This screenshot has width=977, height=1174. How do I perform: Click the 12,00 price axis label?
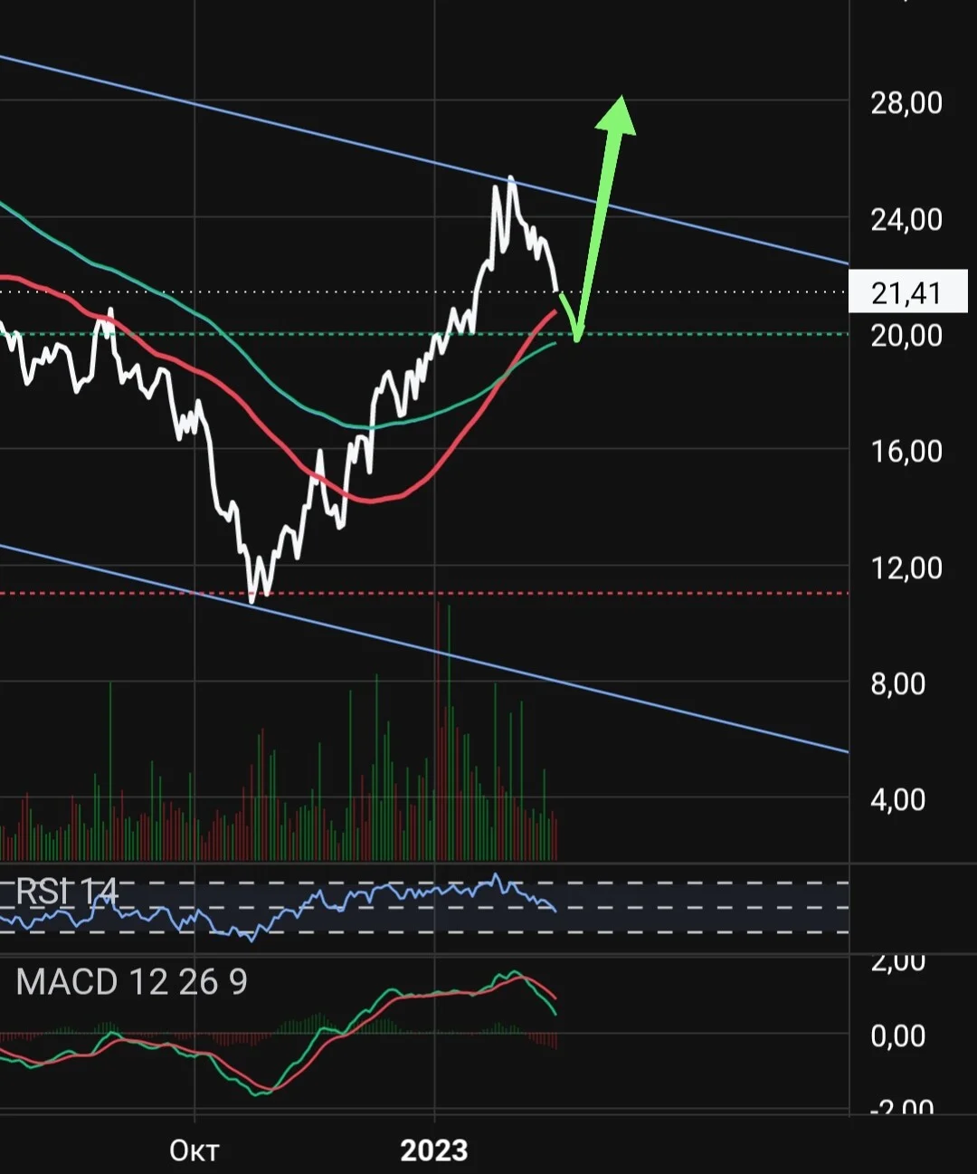pyautogui.click(x=906, y=568)
